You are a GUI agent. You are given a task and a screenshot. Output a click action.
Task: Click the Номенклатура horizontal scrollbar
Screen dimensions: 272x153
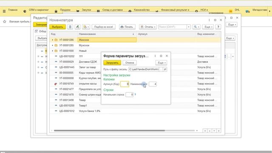(x=109, y=130)
